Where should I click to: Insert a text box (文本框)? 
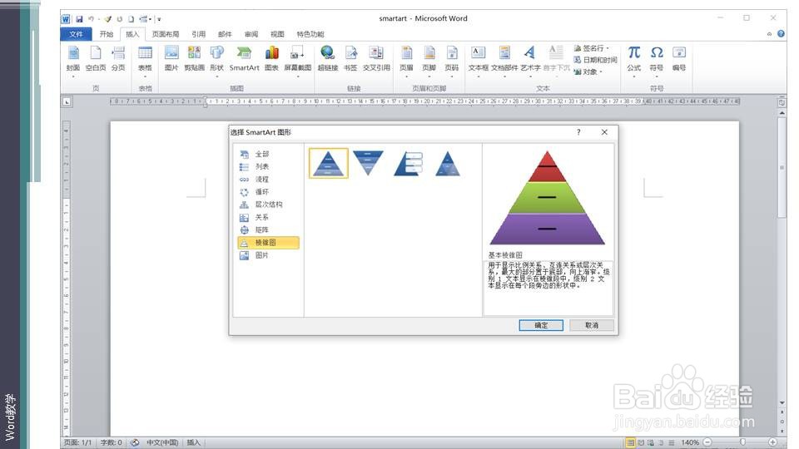[478, 60]
